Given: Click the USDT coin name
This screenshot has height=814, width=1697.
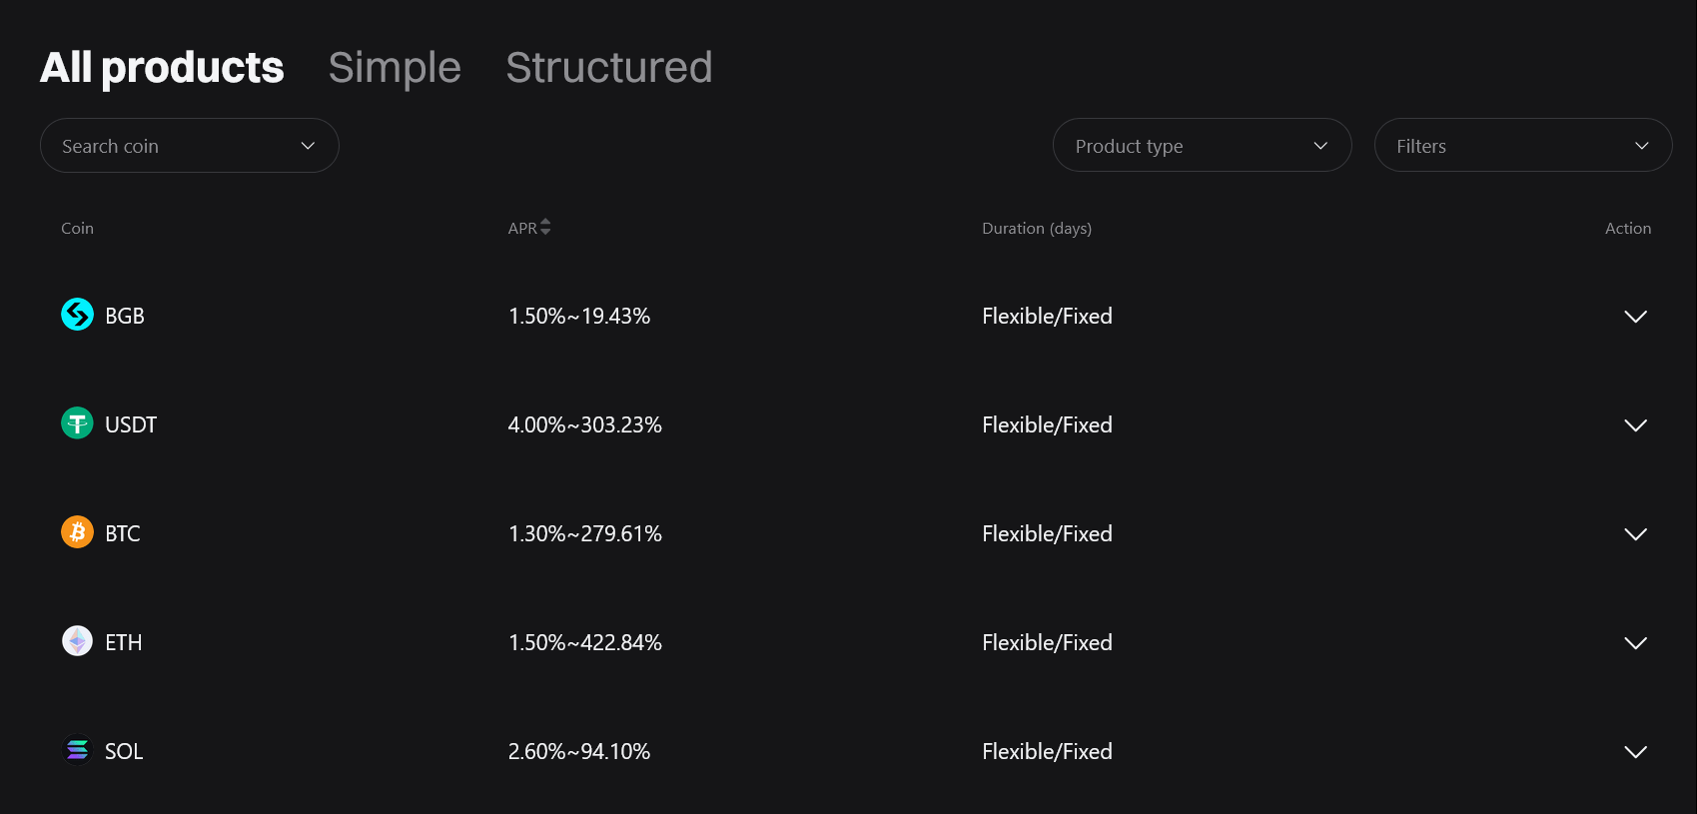Looking at the screenshot, I should [x=131, y=424].
